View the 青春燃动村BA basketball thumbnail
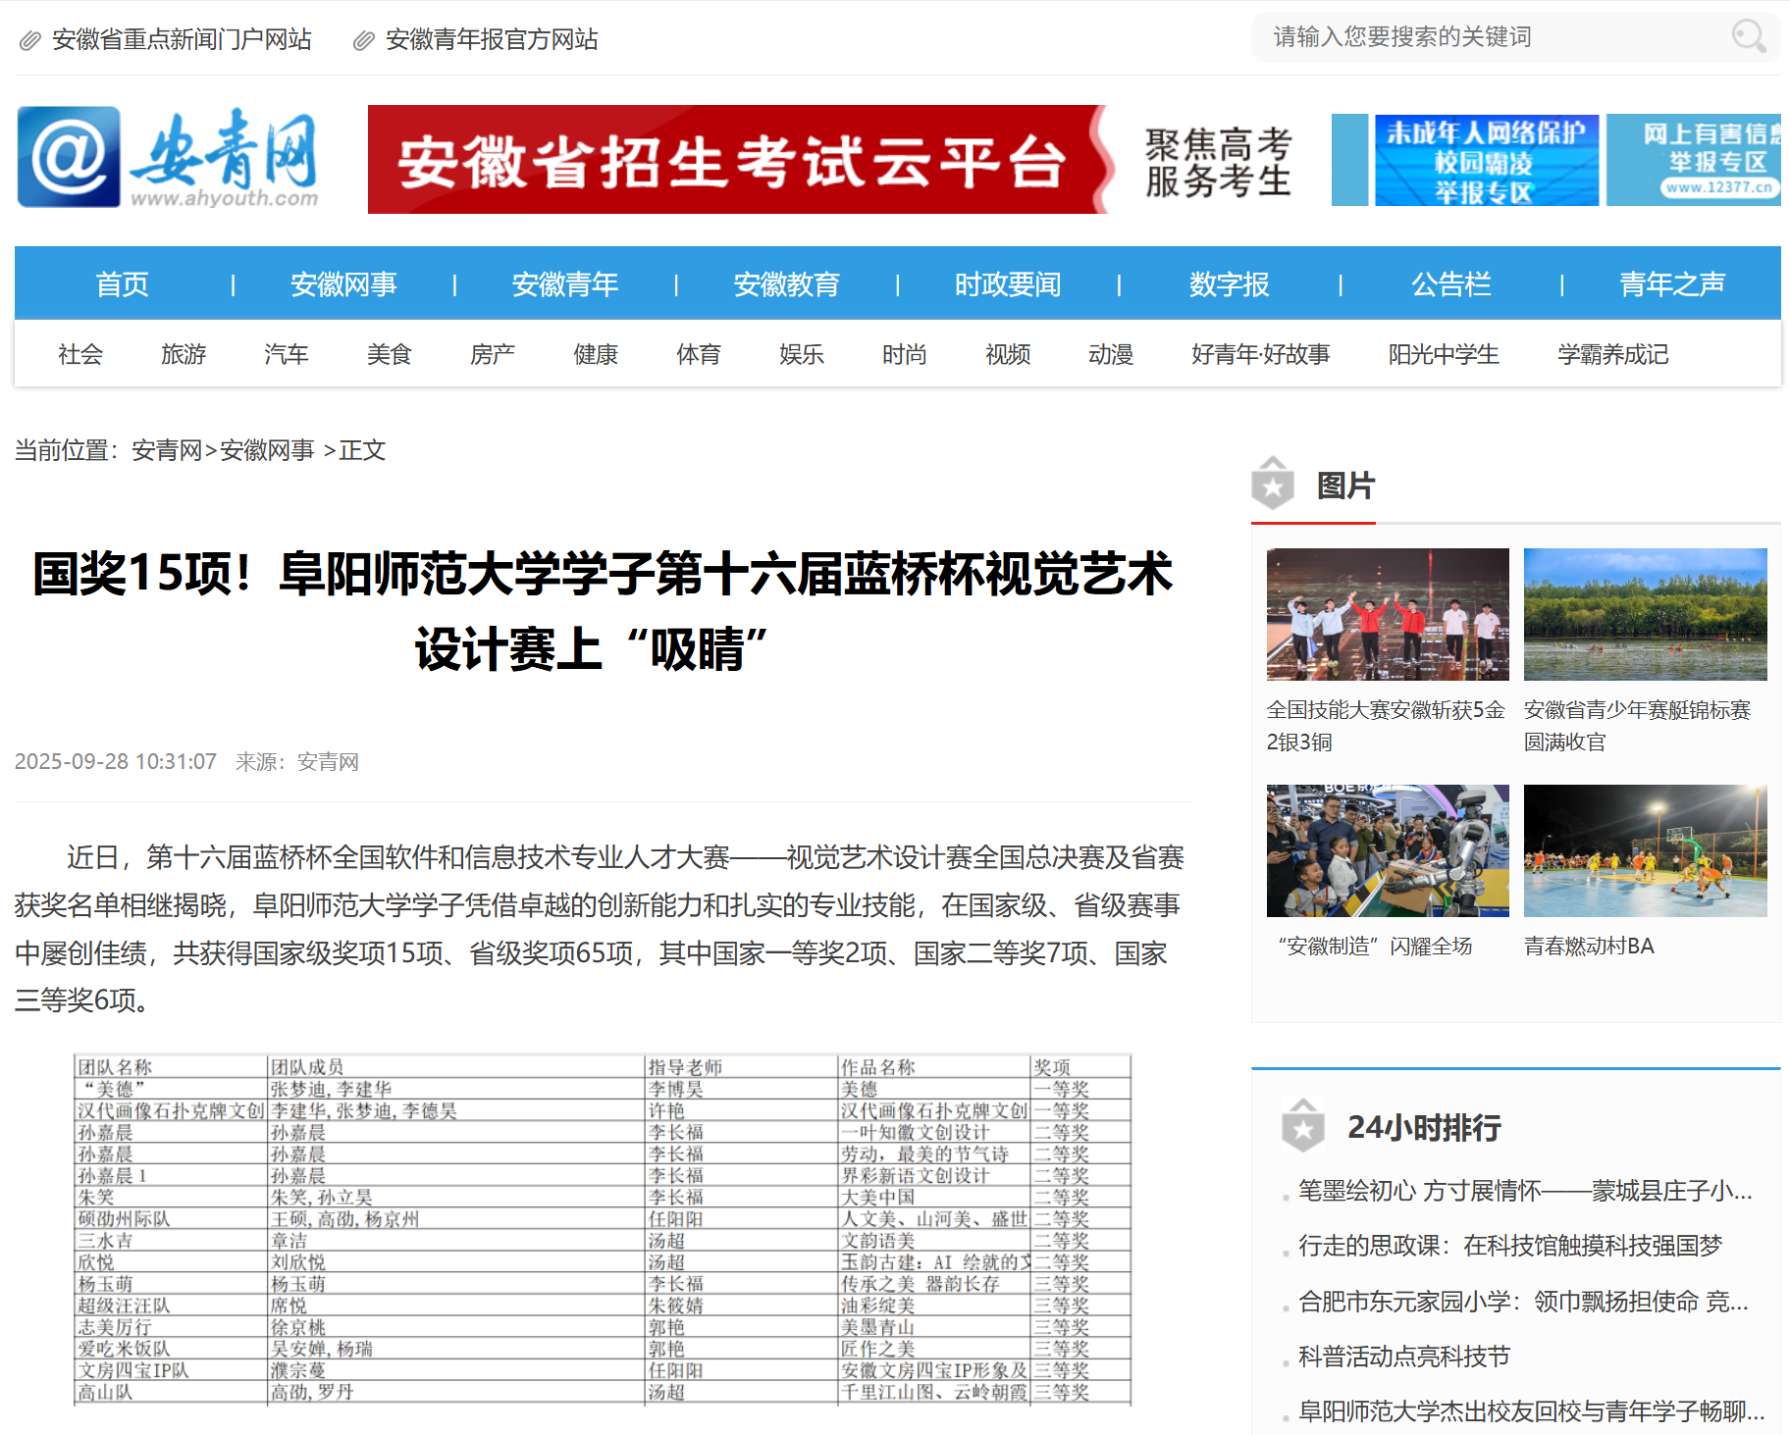 pyautogui.click(x=1645, y=851)
